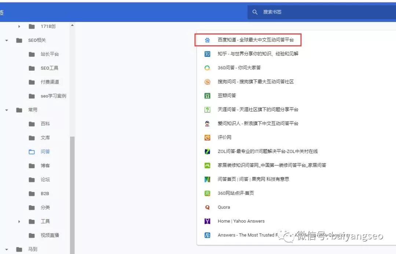
Task: Select the 马到 folder label
Action: click(33, 249)
